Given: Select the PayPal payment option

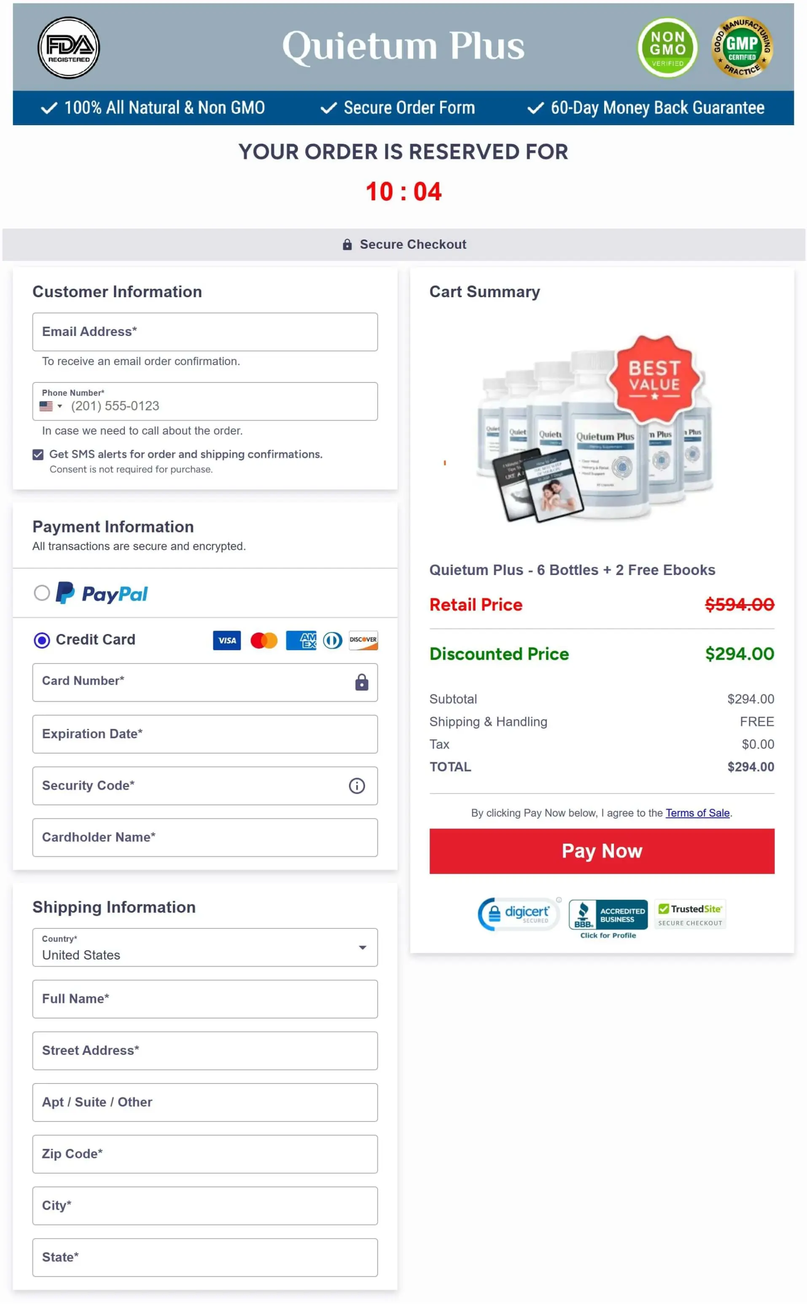Looking at the screenshot, I should point(42,593).
